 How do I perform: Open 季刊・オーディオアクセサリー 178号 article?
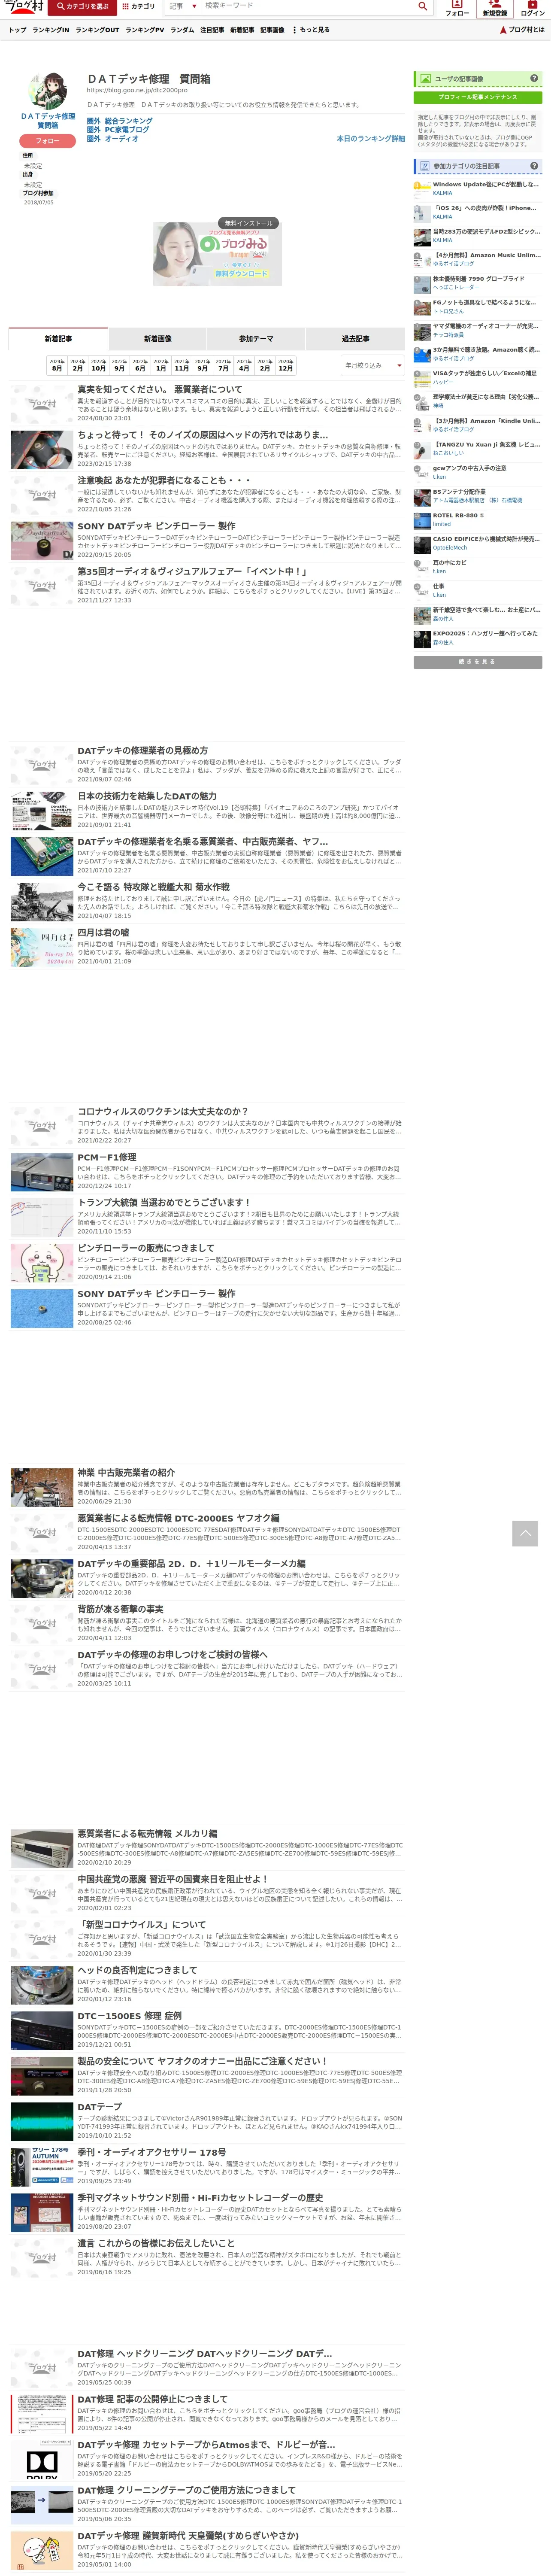152,2152
